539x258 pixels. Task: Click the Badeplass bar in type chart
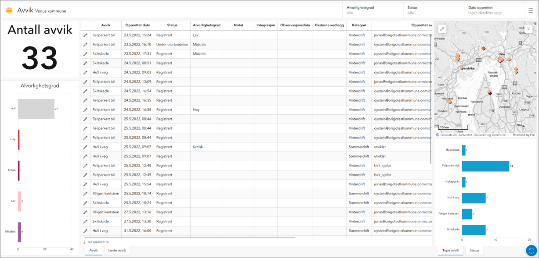[x=463, y=150]
